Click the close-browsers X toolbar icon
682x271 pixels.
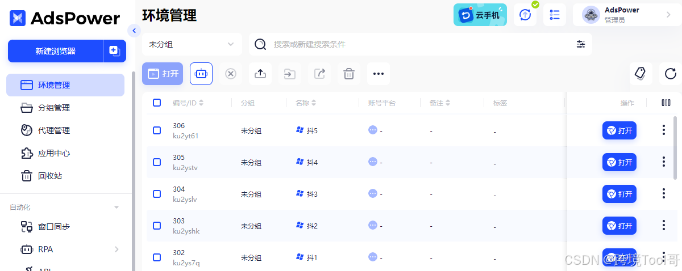[x=231, y=74]
